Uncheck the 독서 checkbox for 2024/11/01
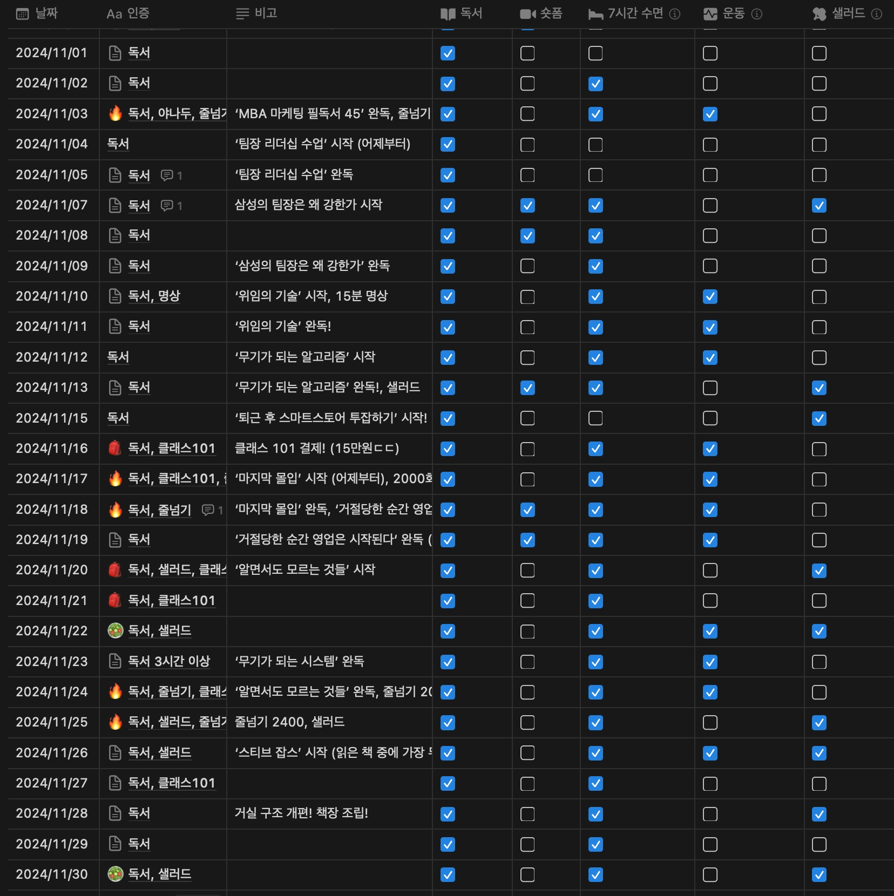This screenshot has width=894, height=896. coord(448,53)
